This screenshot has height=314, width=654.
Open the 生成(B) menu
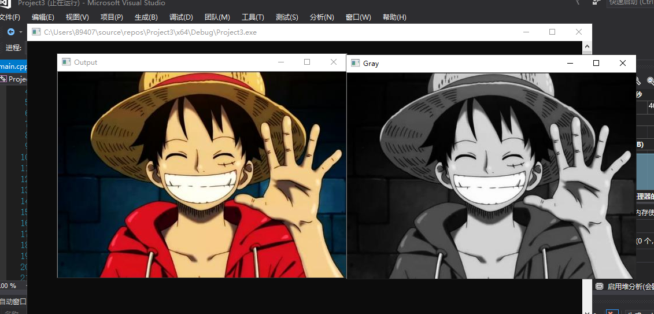pos(146,17)
